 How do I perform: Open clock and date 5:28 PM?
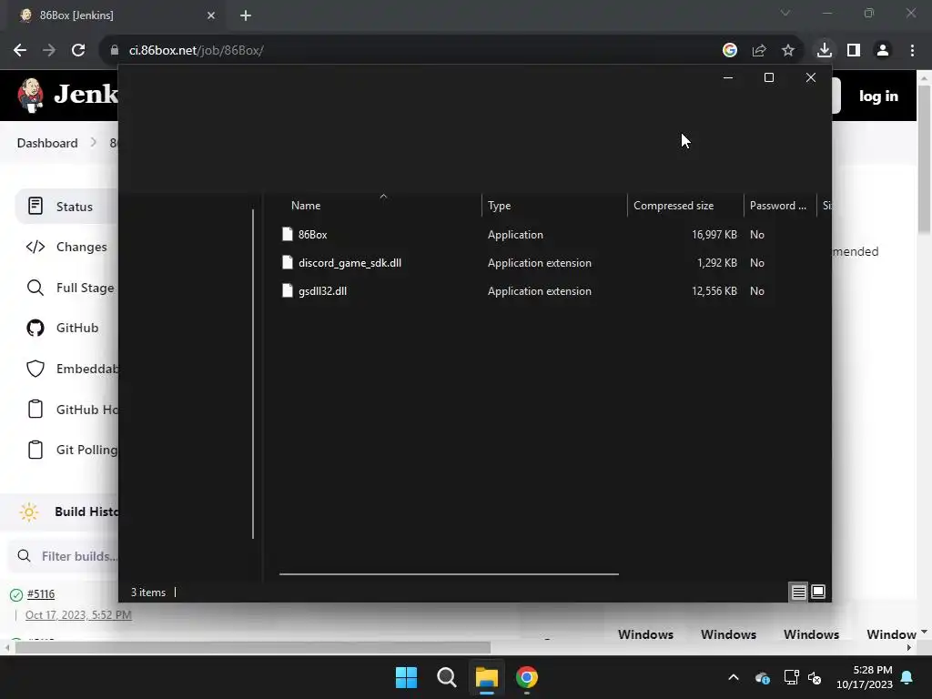pyautogui.click(x=865, y=677)
